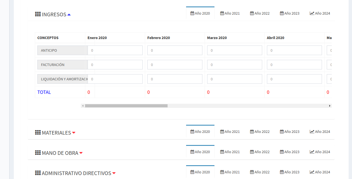Click the grid icon beside INGRESOS
Image resolution: width=352 pixels, height=179 pixels.
pos(38,14)
